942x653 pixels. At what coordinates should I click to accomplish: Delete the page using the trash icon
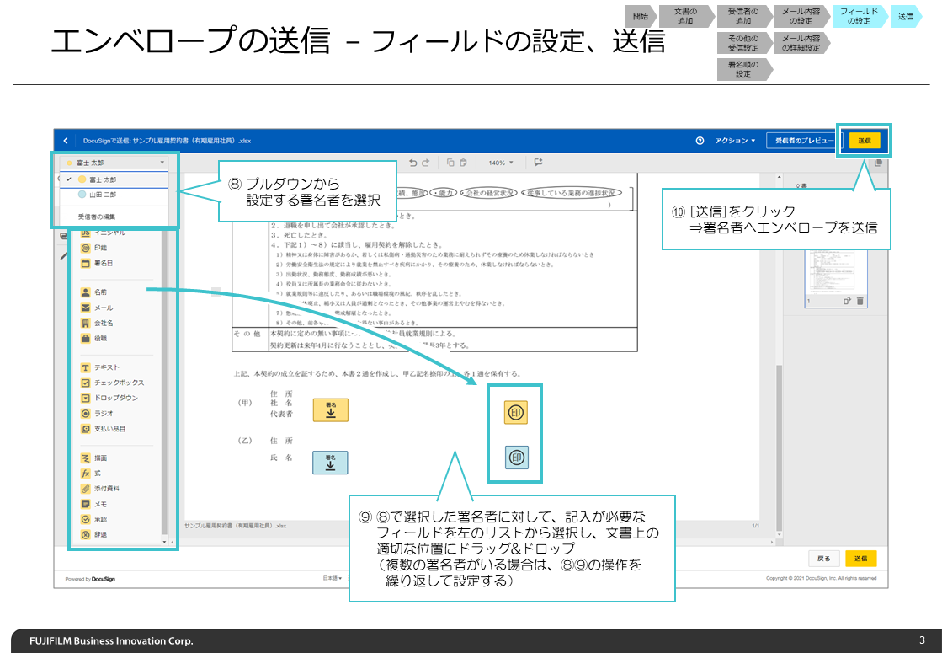[860, 301]
